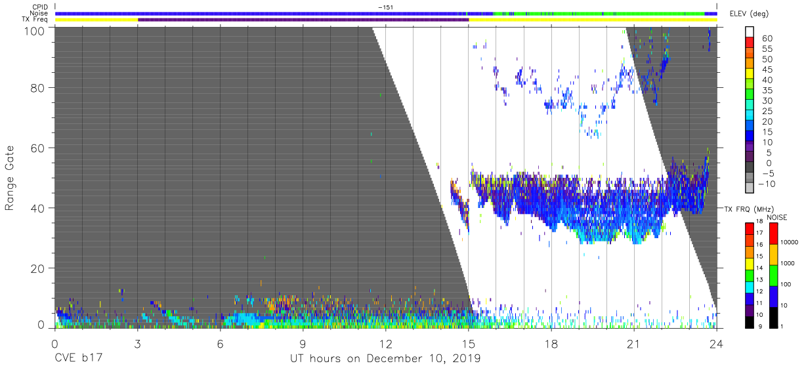Click the "NOISE" legend title
Screen dimensions: 806x372
(776, 217)
